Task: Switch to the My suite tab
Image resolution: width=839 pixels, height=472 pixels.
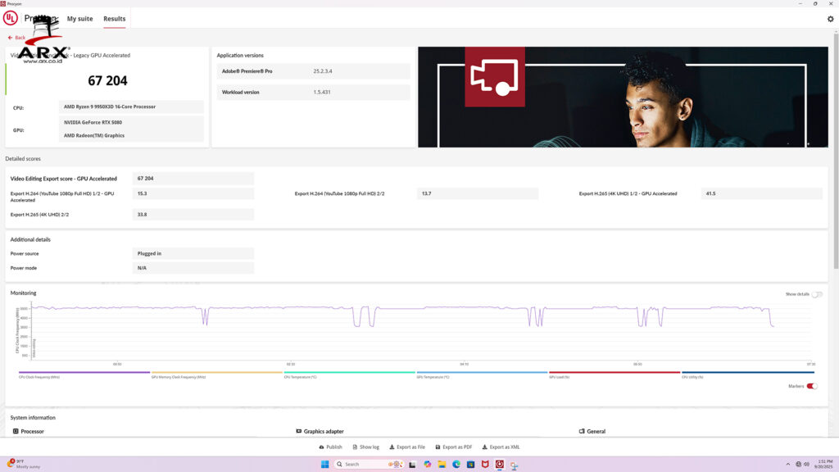Action: [x=79, y=19]
